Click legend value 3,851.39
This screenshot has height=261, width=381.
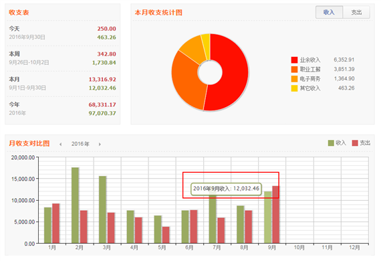click(x=344, y=70)
